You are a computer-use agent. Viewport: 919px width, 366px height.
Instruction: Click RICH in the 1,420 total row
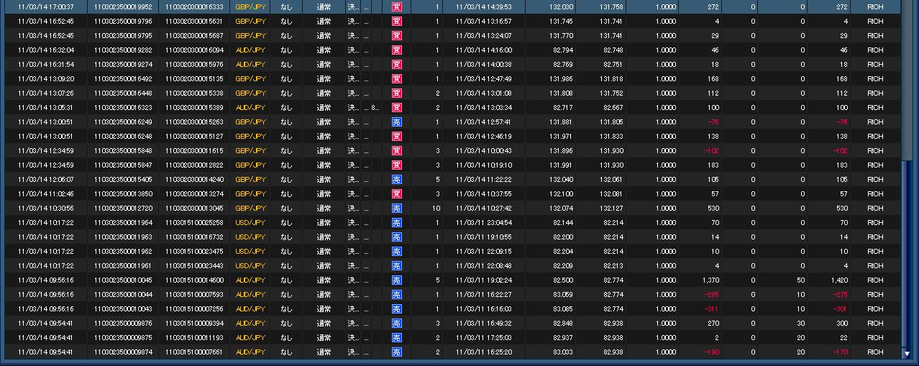coord(875,280)
